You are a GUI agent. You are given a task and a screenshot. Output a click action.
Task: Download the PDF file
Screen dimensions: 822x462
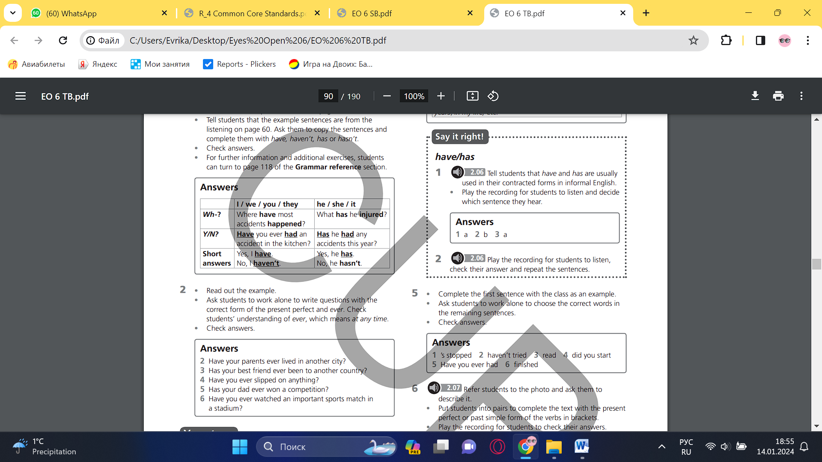click(755, 96)
